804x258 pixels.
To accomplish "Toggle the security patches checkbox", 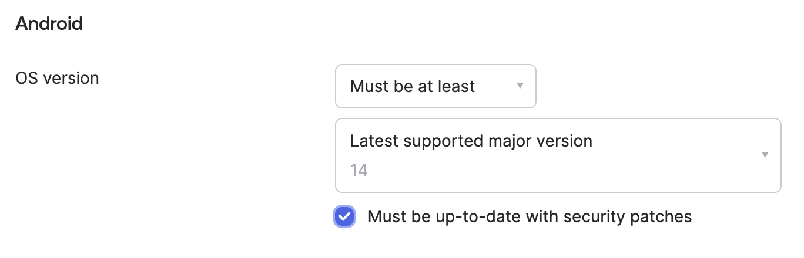I will [x=344, y=217].
